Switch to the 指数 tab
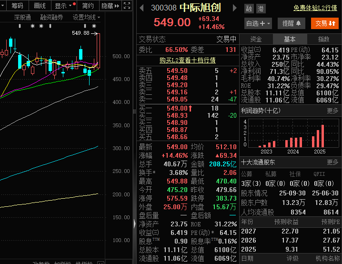 pos(323,39)
